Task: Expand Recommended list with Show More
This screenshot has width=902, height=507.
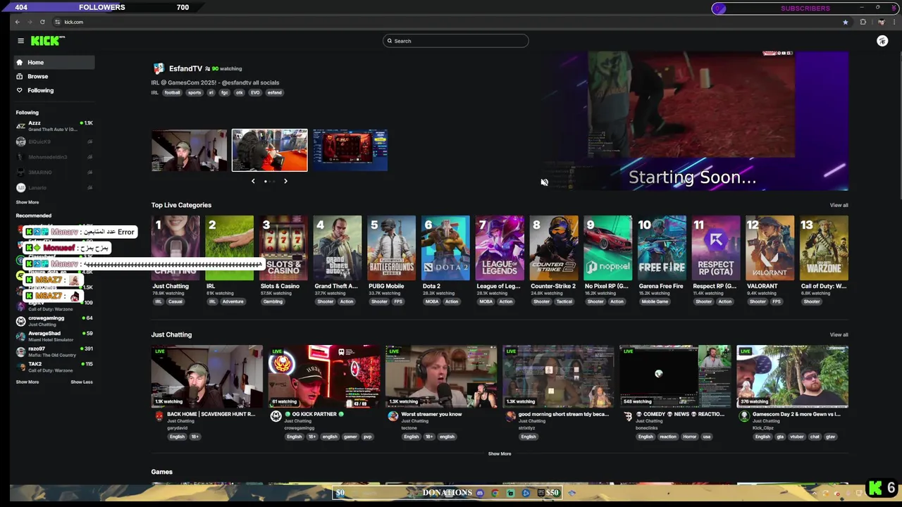Action: (27, 382)
